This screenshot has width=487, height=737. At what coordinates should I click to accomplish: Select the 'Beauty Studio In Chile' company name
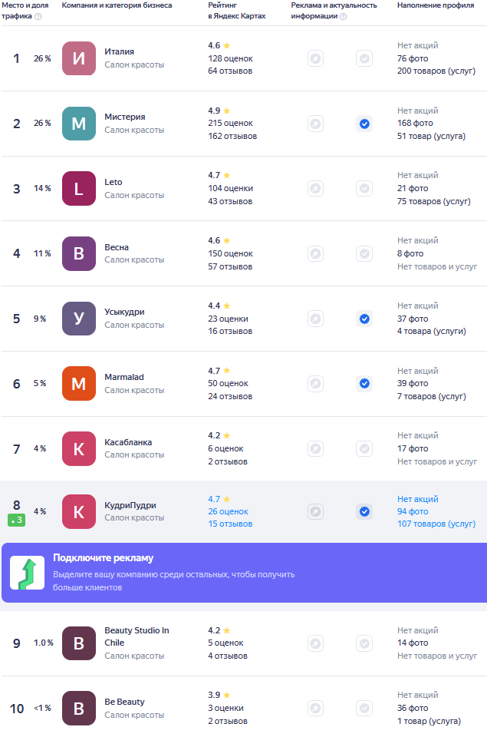click(137, 636)
